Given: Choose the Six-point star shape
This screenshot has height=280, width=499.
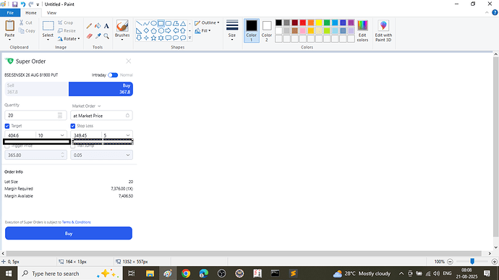Looking at the screenshot, I should (x=161, y=38).
